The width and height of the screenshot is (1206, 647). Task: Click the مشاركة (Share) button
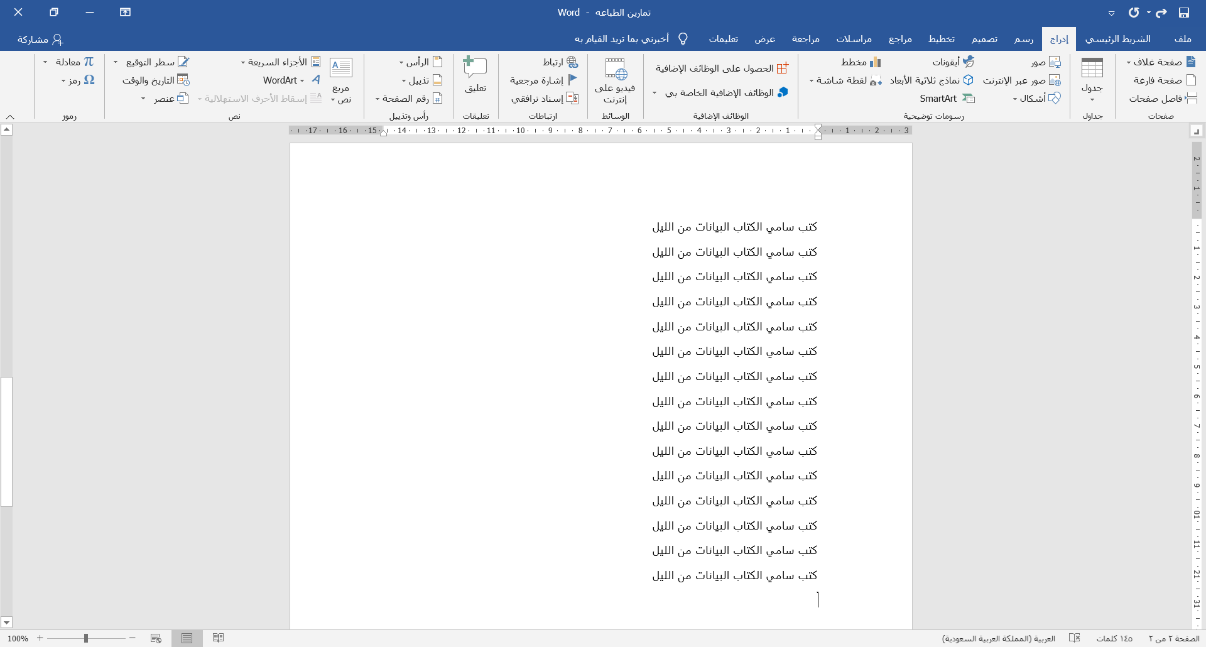40,39
